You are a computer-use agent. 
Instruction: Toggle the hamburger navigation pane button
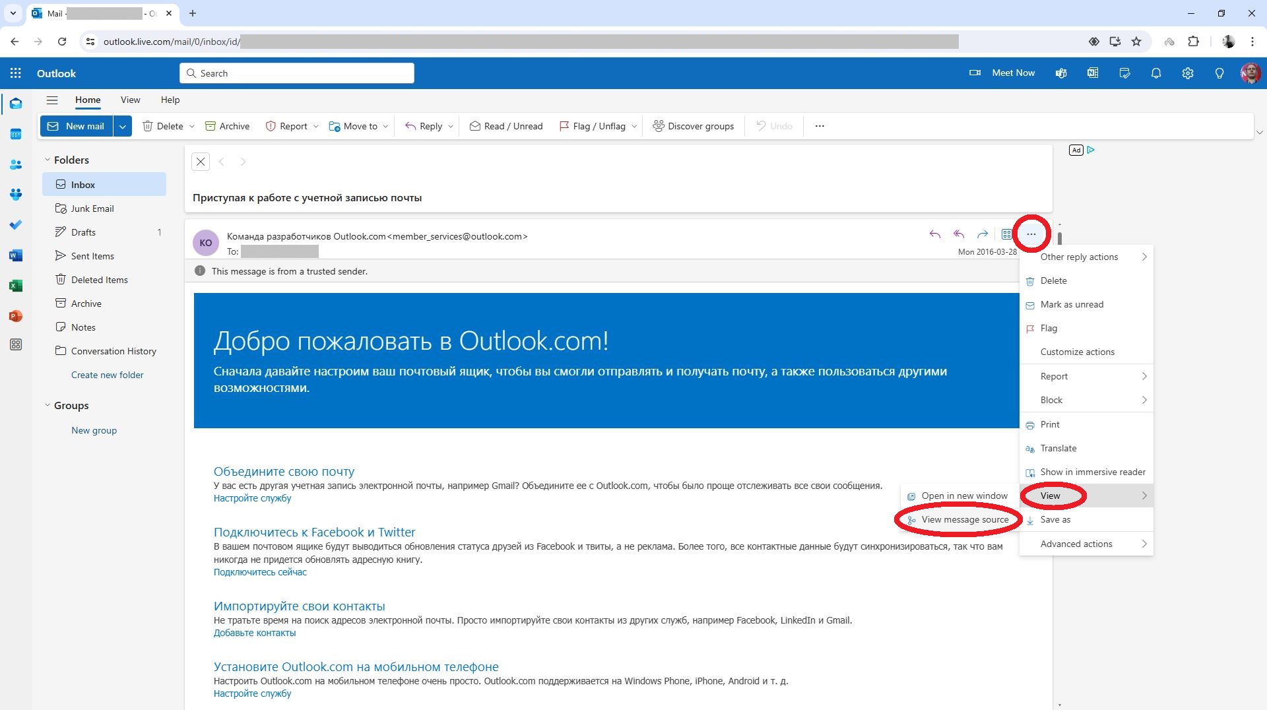point(52,100)
